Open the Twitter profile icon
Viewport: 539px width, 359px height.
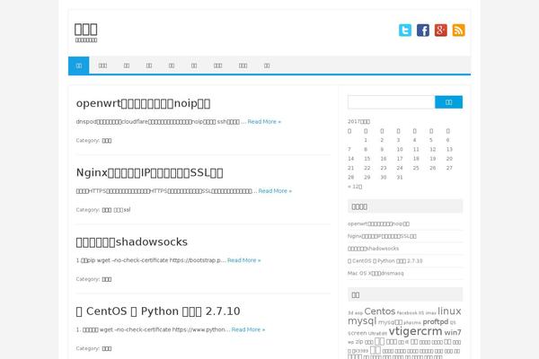405,31
